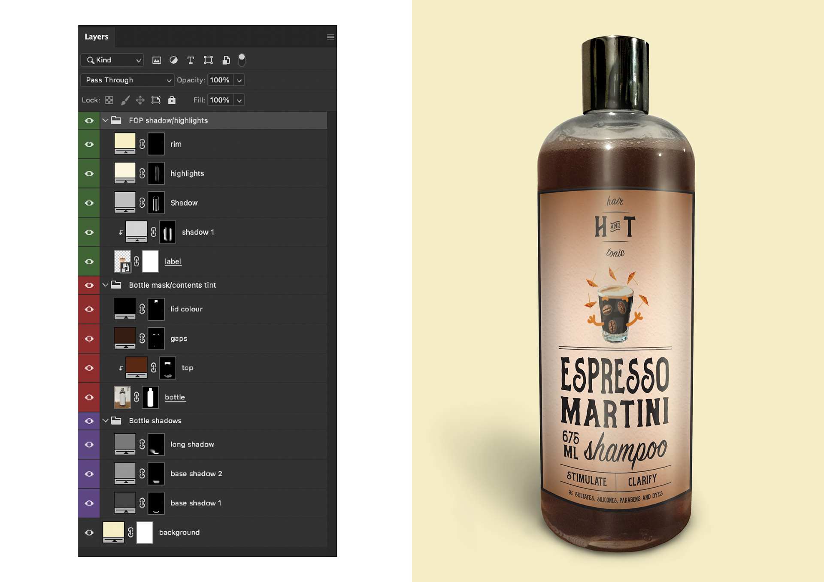Screen dimensions: 824x582
Task: Select the rim layer fill color thumbnail
Action: click(x=125, y=144)
